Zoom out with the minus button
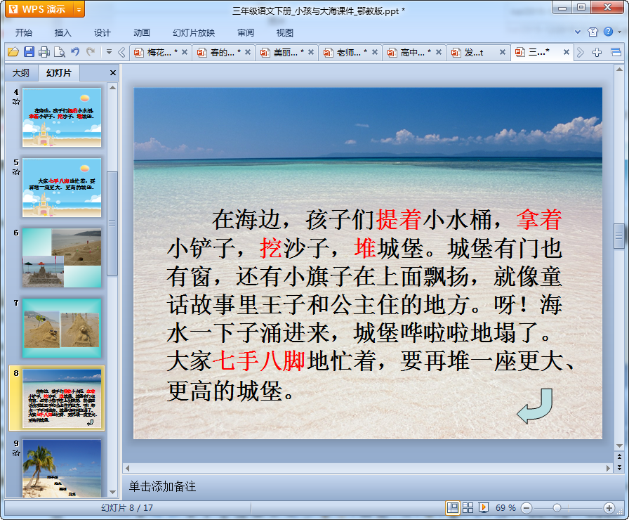Image resolution: width=629 pixels, height=520 pixels. [527, 508]
